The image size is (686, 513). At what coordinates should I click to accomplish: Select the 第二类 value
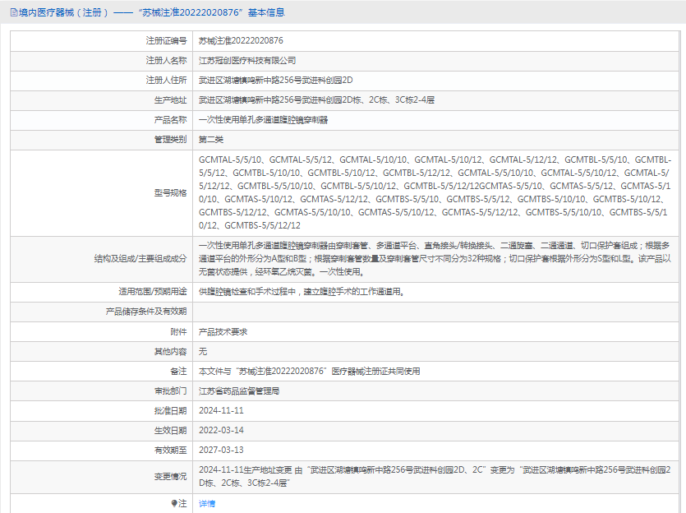211,139
